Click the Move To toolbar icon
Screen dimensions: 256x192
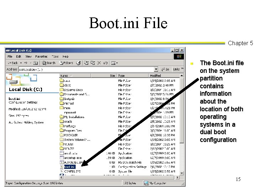click(86, 63)
